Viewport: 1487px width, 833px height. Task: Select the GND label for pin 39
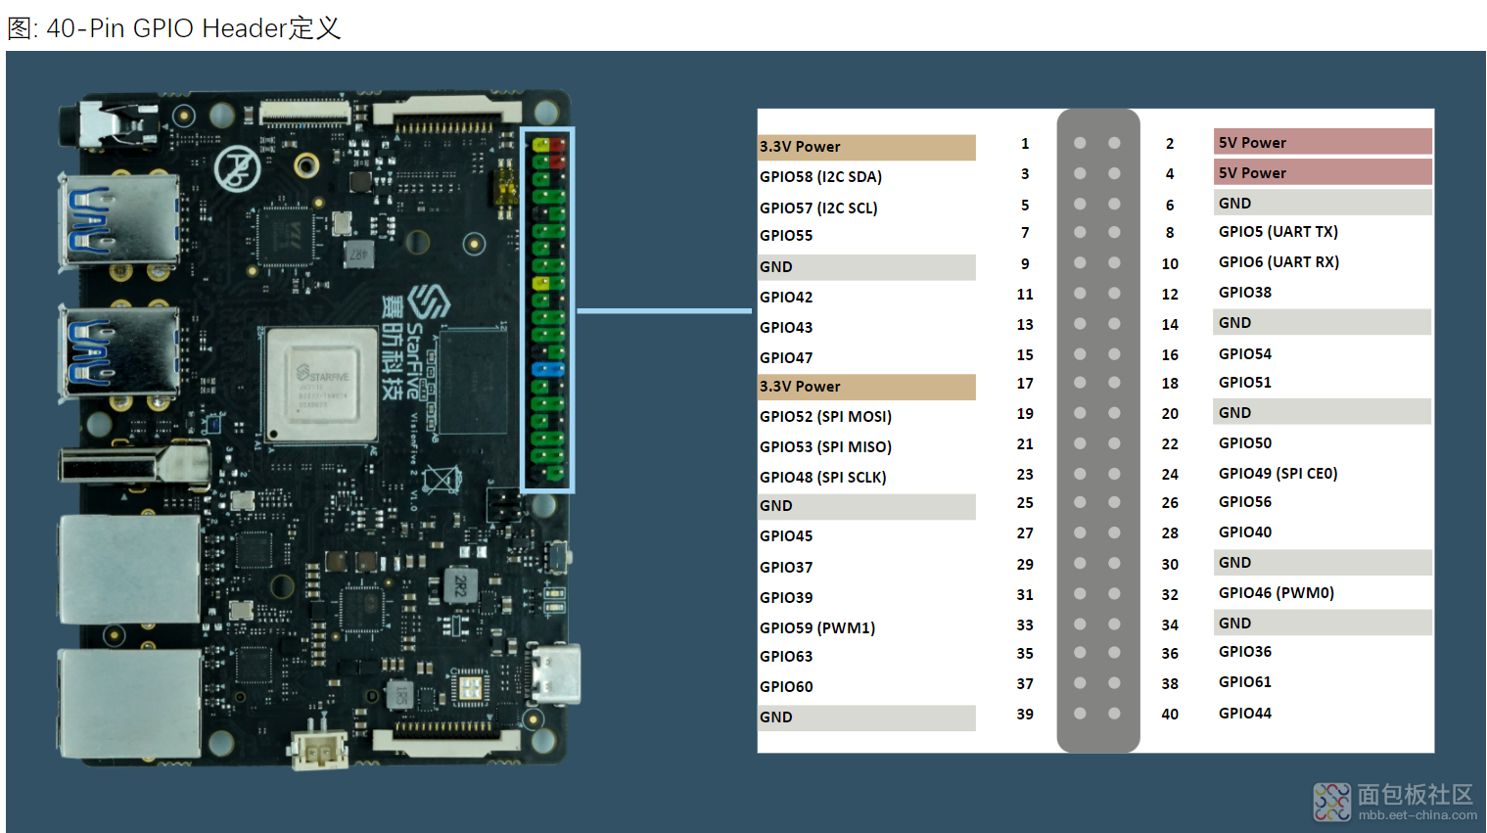(866, 717)
